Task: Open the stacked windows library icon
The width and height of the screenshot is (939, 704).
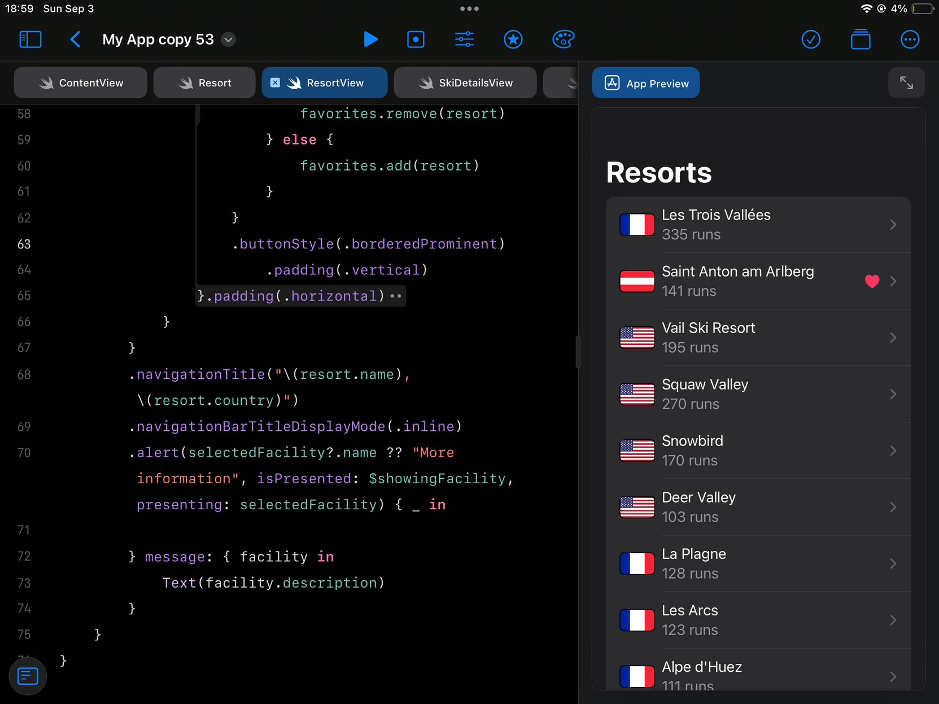Action: point(861,40)
